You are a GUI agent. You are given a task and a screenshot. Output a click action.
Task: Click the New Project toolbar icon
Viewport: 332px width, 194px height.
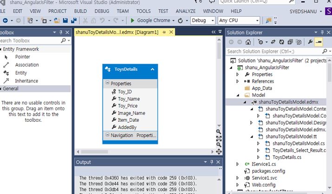(30, 20)
